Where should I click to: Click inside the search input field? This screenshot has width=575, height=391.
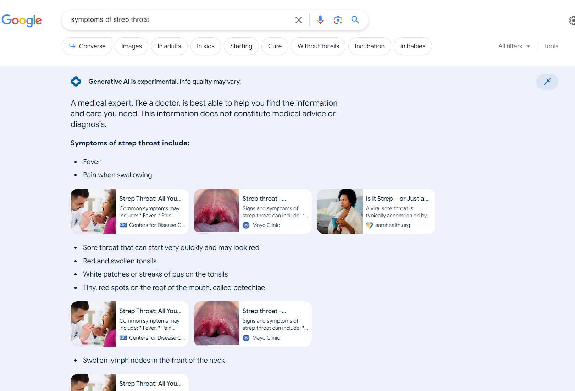point(177,20)
